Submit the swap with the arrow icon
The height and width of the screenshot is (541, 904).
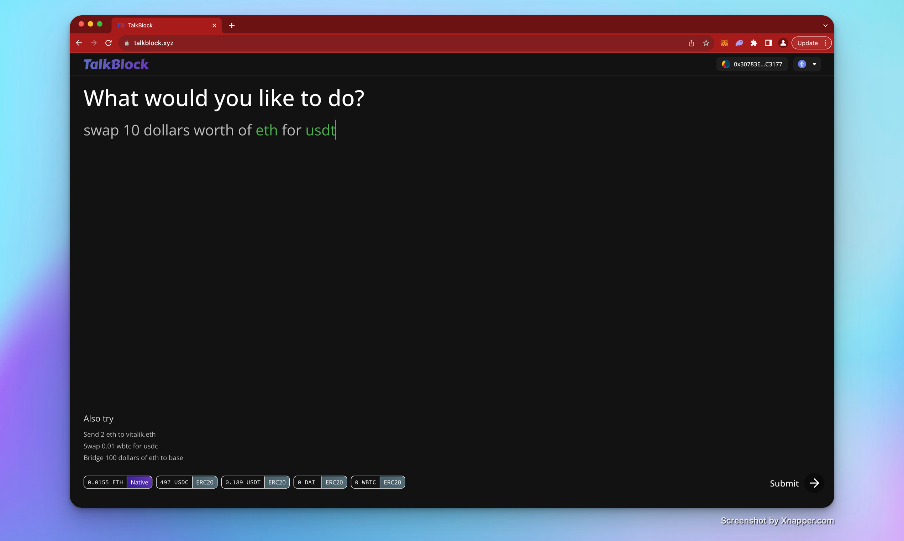point(814,483)
